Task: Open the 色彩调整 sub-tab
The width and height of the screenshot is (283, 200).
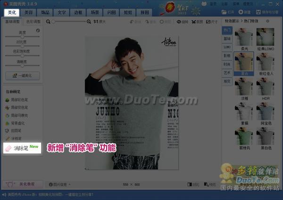Action: (33, 22)
